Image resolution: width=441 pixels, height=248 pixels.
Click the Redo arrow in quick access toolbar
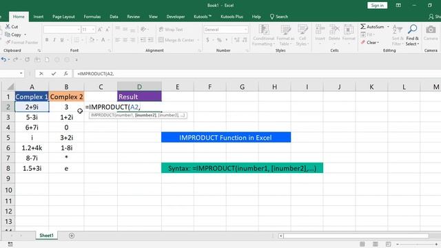15,60
